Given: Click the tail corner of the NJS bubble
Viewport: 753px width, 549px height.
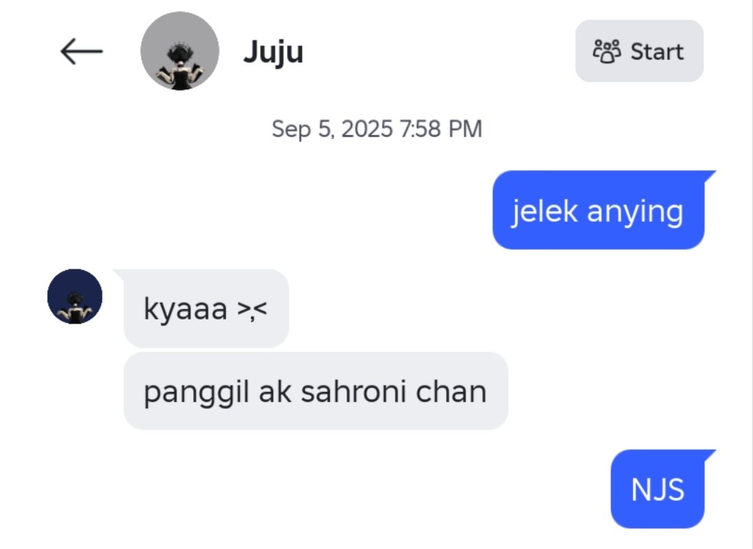Looking at the screenshot, I should coord(709,455).
